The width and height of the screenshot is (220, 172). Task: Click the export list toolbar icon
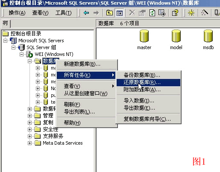pos(162,13)
